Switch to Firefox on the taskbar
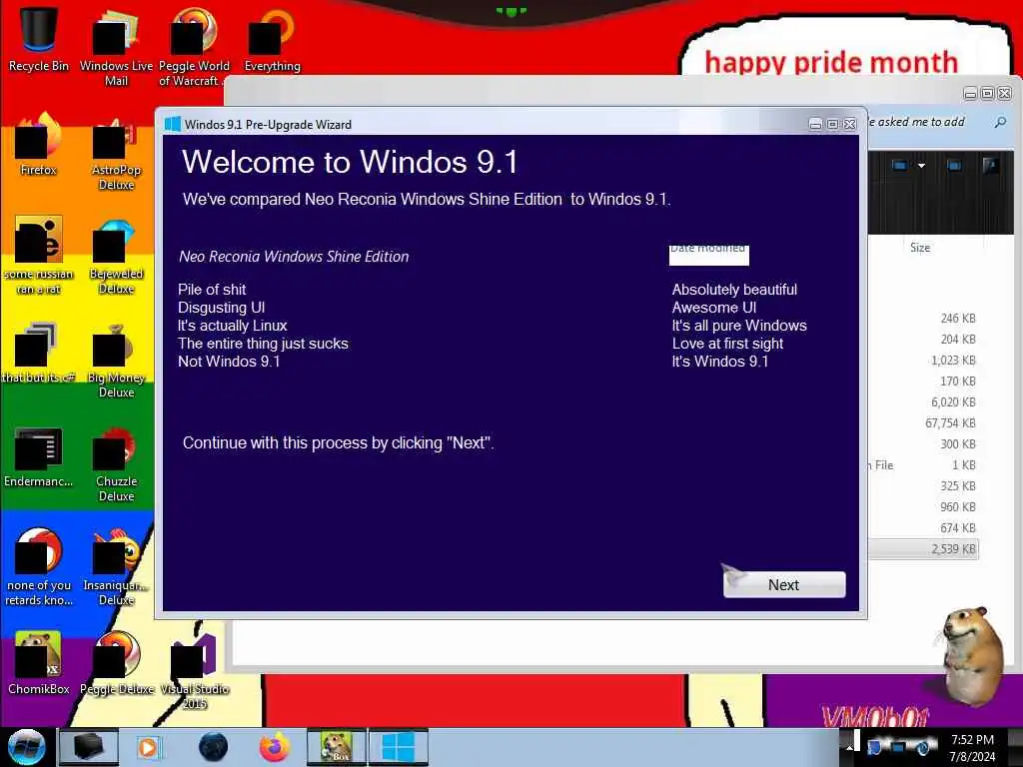This screenshot has width=1023, height=767. (275, 747)
